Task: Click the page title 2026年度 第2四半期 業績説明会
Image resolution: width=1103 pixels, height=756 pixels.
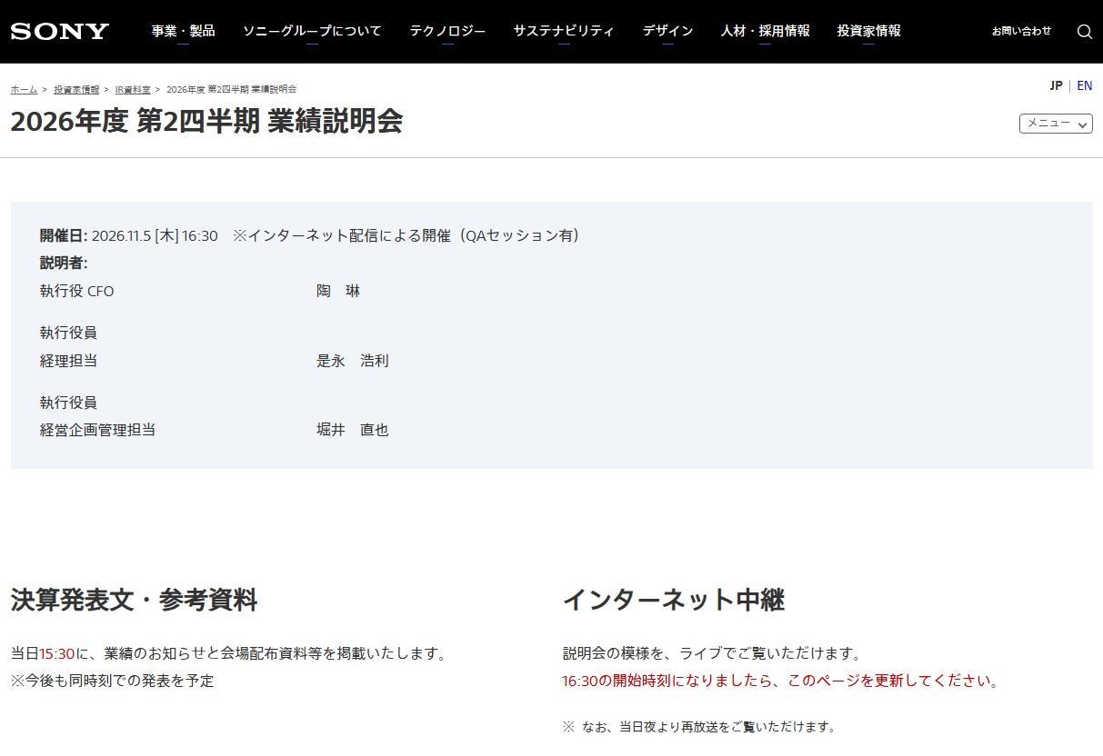Action: (206, 121)
